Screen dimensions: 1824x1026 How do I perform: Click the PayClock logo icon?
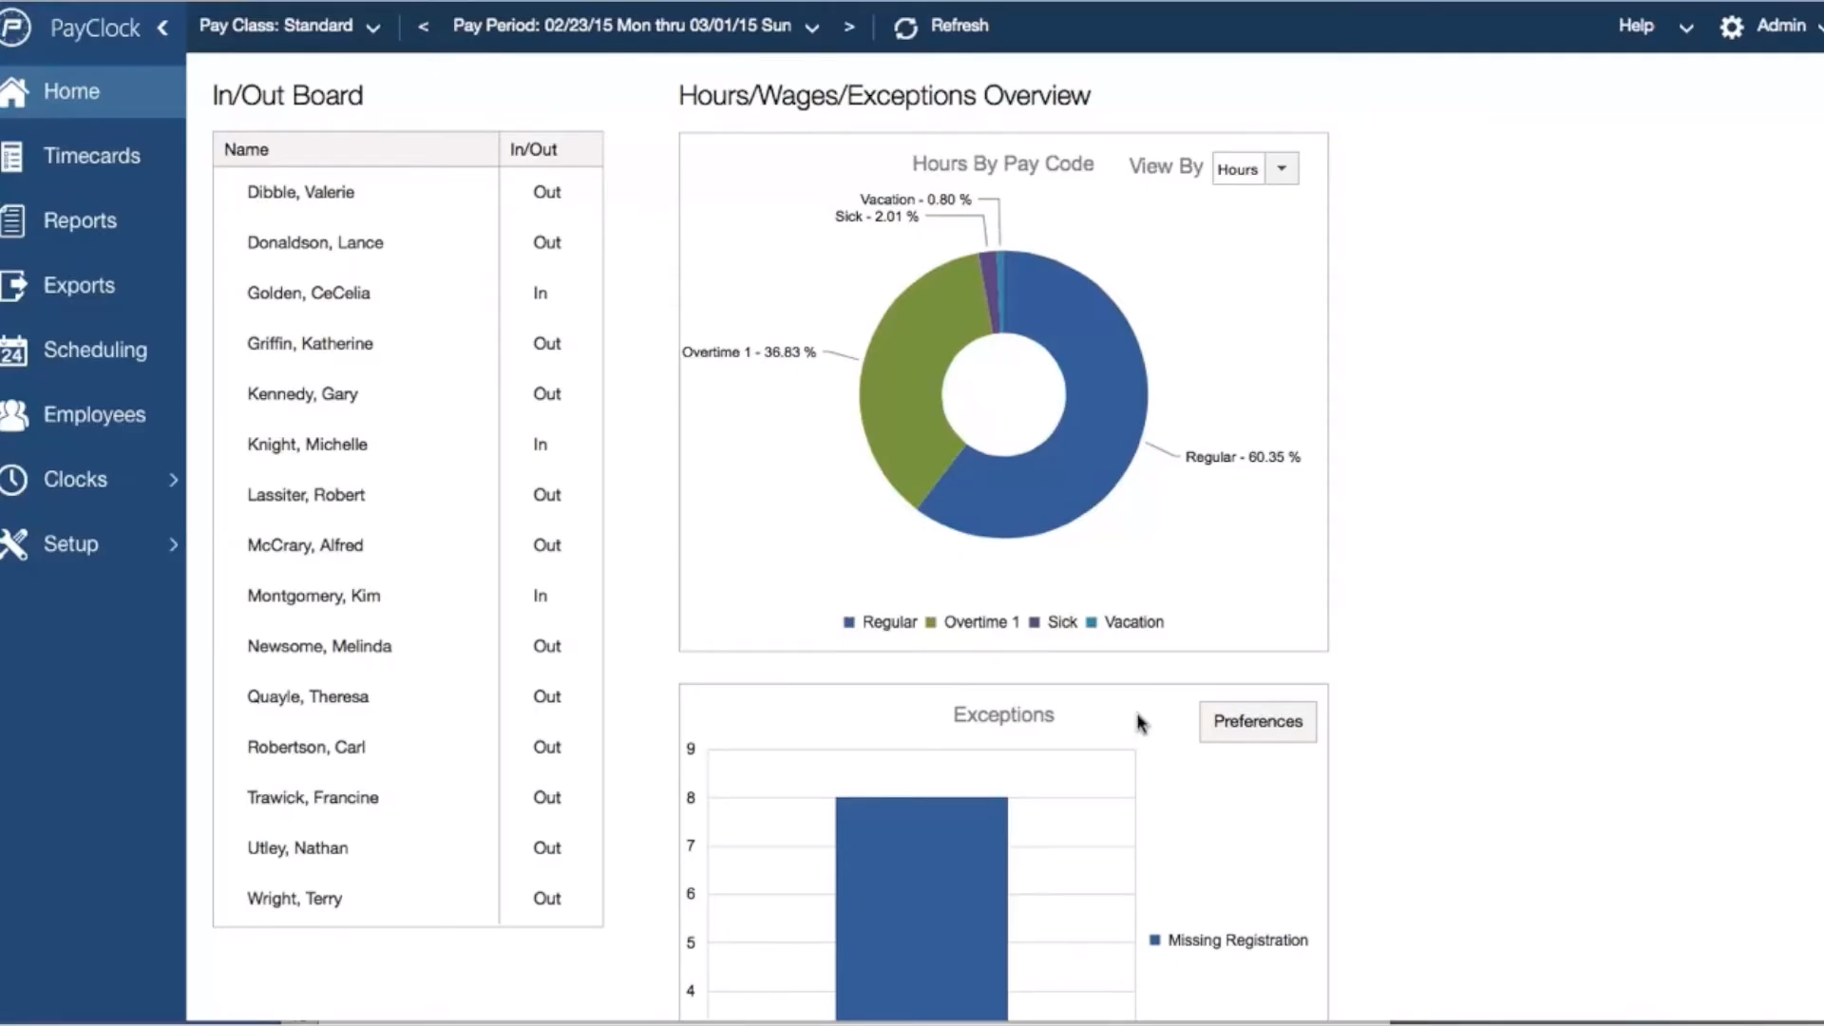coord(16,26)
